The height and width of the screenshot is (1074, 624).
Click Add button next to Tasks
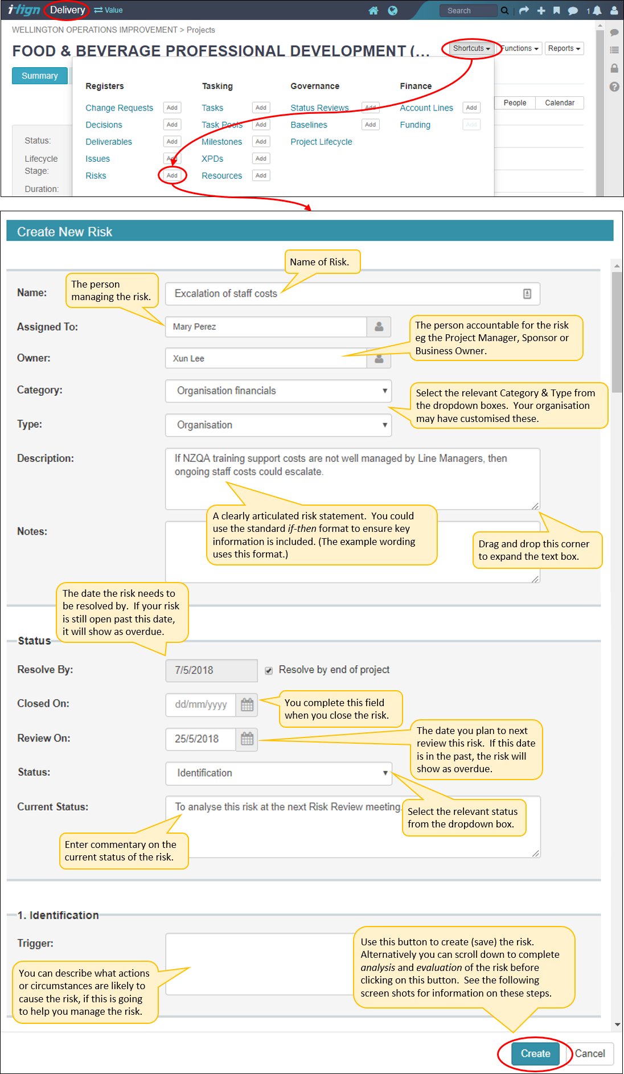[261, 108]
